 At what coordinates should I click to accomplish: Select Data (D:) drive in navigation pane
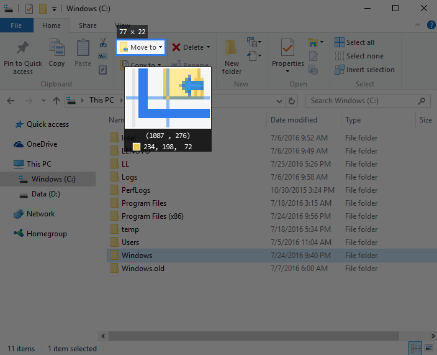46,194
